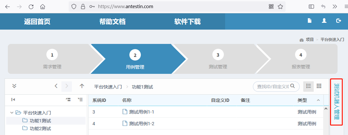Switch to list view mode

(308, 86)
